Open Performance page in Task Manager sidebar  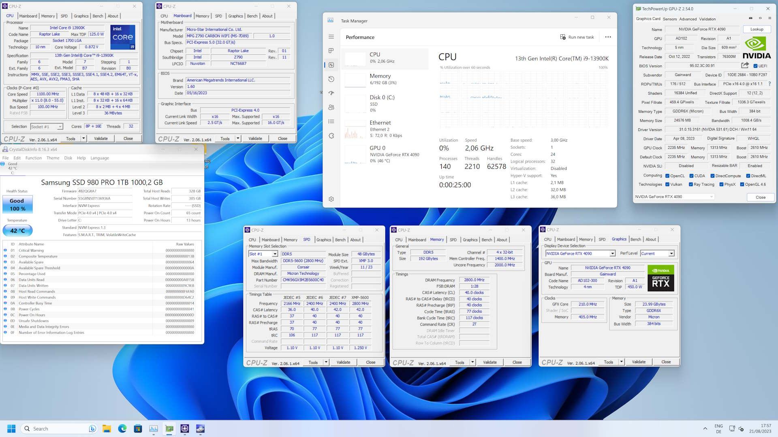click(x=331, y=65)
